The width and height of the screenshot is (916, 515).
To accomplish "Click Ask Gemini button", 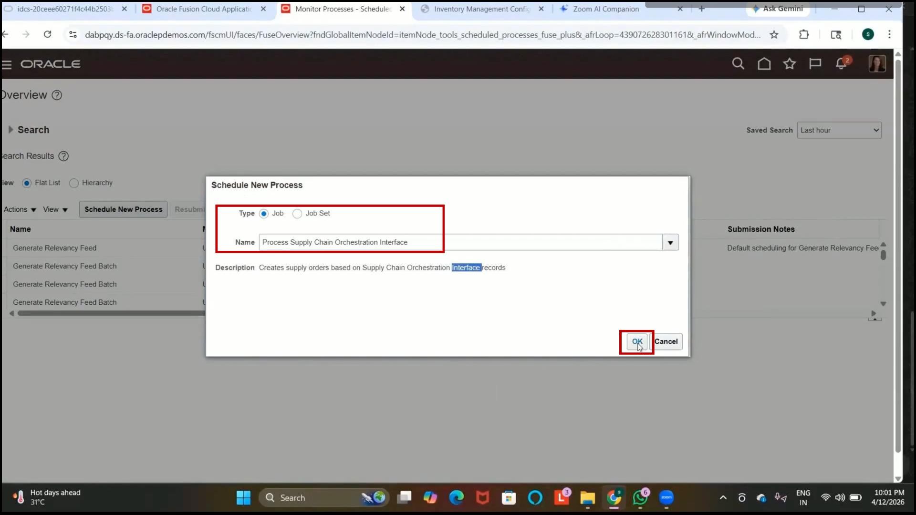I will [x=778, y=9].
